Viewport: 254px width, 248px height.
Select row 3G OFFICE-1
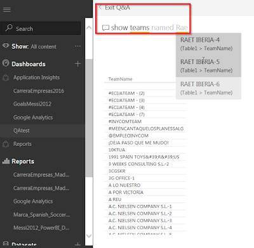(x=145, y=178)
